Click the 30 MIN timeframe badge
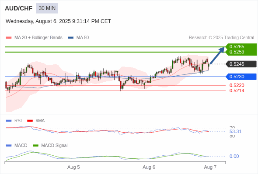258x174 pixels. [x=47, y=8]
